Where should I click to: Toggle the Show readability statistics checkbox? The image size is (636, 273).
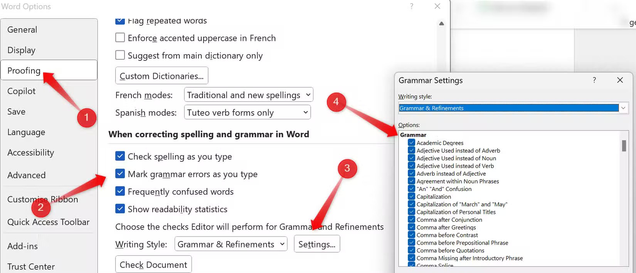point(120,209)
